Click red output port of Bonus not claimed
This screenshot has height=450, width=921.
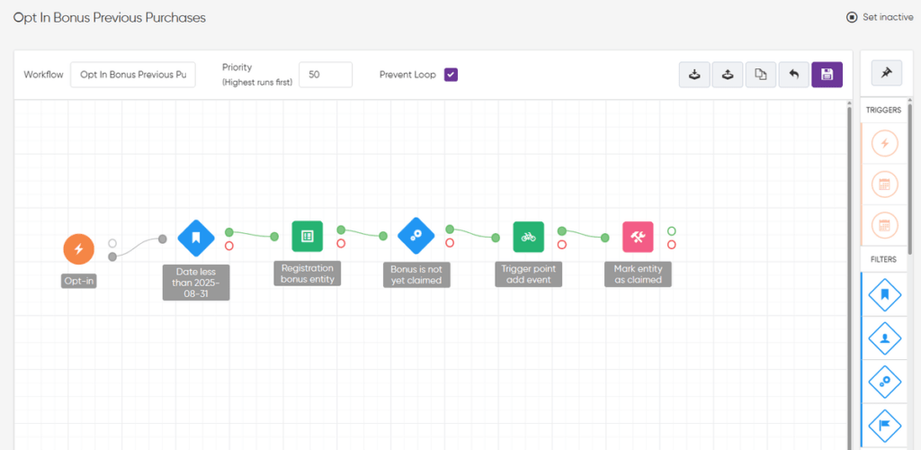click(450, 243)
